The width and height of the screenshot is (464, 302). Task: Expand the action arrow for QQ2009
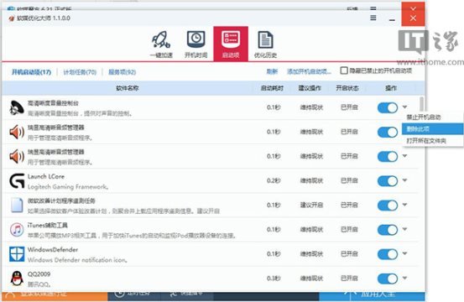click(x=404, y=278)
